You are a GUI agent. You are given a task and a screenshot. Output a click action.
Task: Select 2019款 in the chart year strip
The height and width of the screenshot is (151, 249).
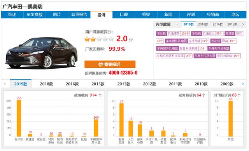21,84
